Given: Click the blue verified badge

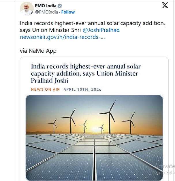Looking at the screenshot, I should [x=60, y=6].
